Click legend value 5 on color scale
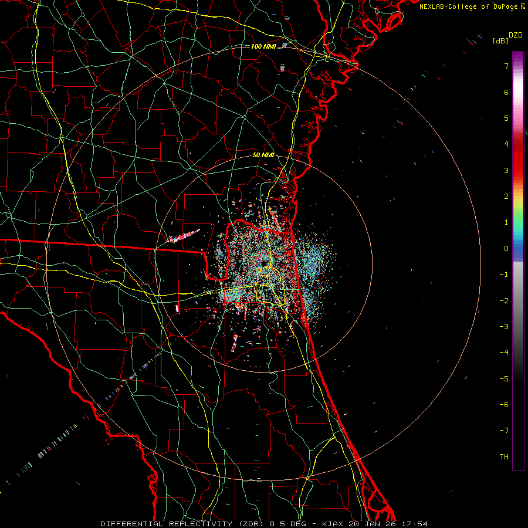Viewport: 528px width, 528px height. (x=506, y=118)
